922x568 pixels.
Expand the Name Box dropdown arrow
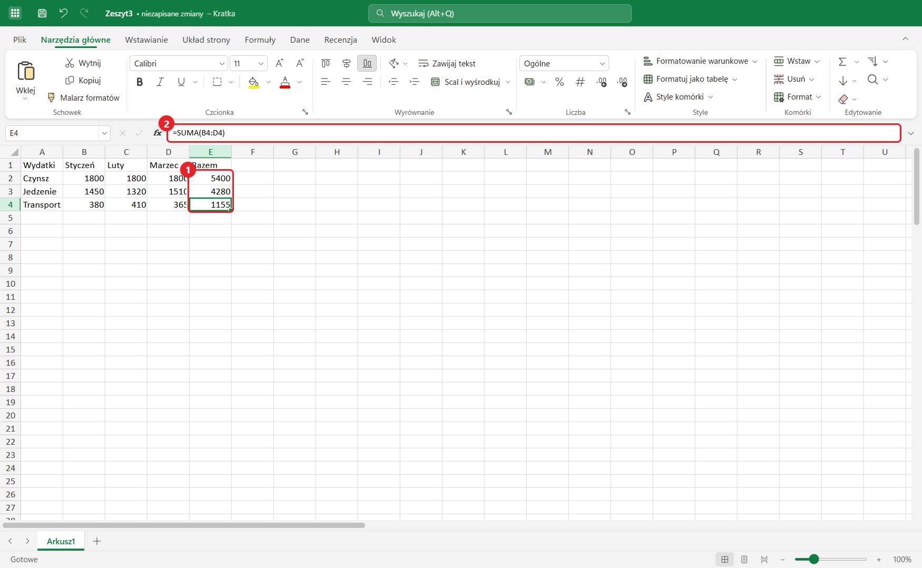[104, 133]
